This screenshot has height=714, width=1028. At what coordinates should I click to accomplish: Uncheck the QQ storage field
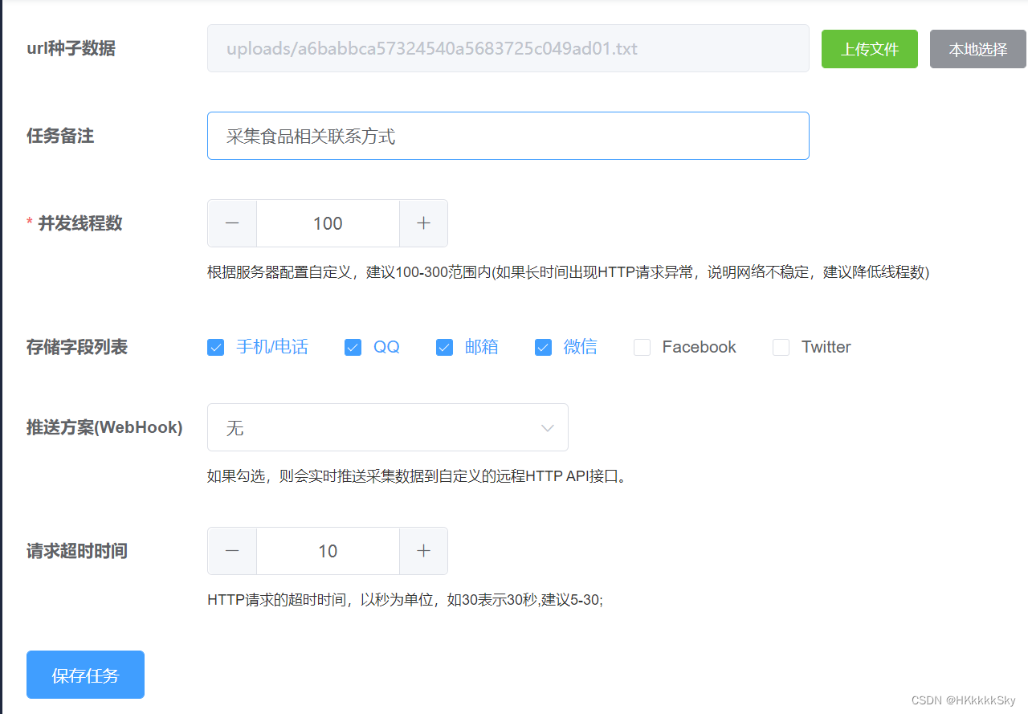[353, 347]
